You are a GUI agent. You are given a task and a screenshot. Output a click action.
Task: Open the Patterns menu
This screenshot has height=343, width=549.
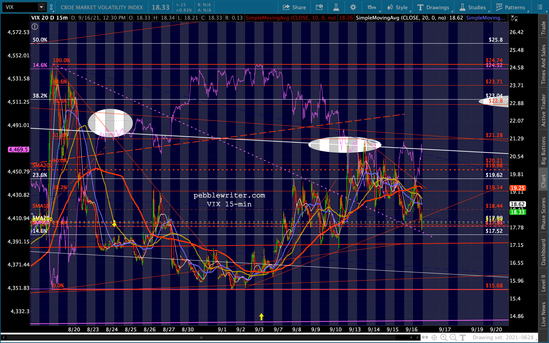pyautogui.click(x=510, y=7)
